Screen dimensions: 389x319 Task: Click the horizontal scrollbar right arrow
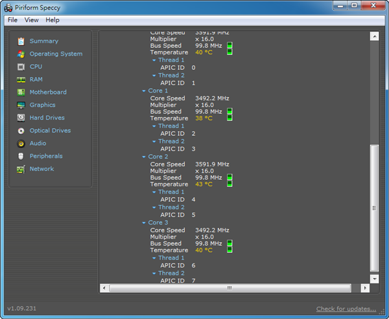pyautogui.click(x=365, y=288)
